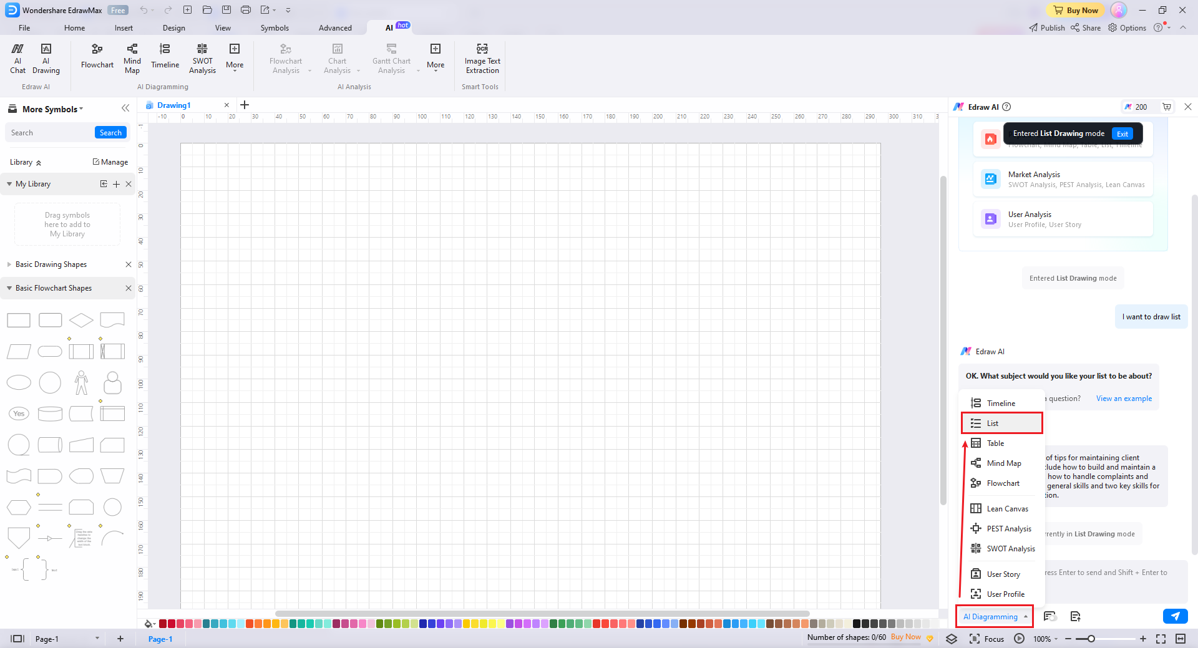Send the AI message with paper plane
Viewport: 1198px width, 648px height.
click(1176, 616)
